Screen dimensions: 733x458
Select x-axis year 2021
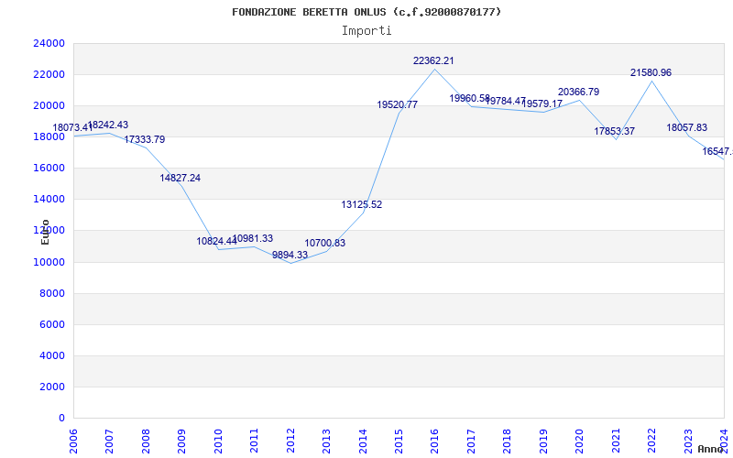[x=616, y=442]
